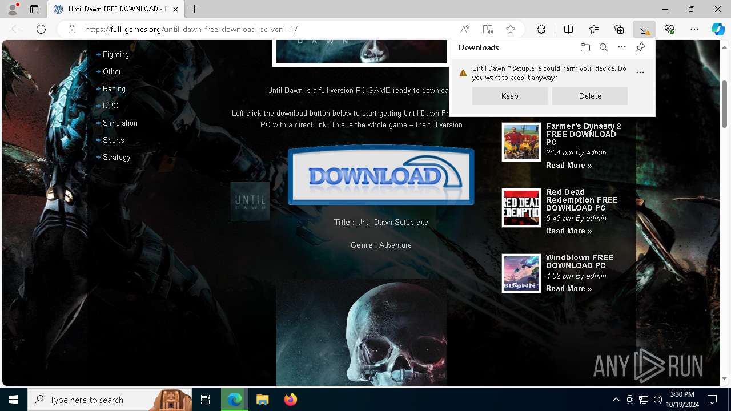This screenshot has width=731, height=411.
Task: Open the Strategy category
Action: click(x=117, y=158)
